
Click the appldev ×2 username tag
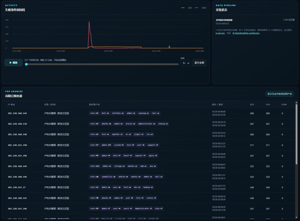coord(117,134)
